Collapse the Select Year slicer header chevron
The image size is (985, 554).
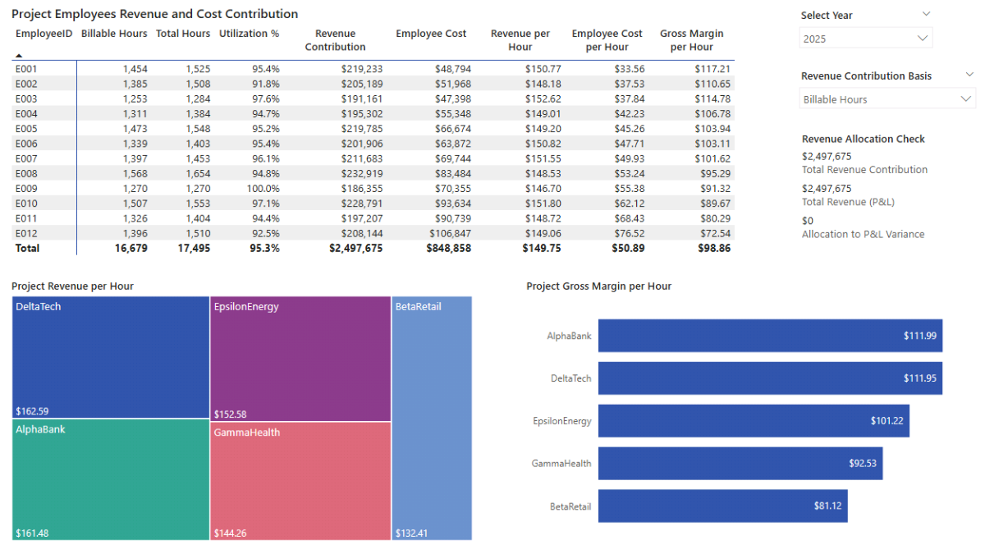point(926,14)
